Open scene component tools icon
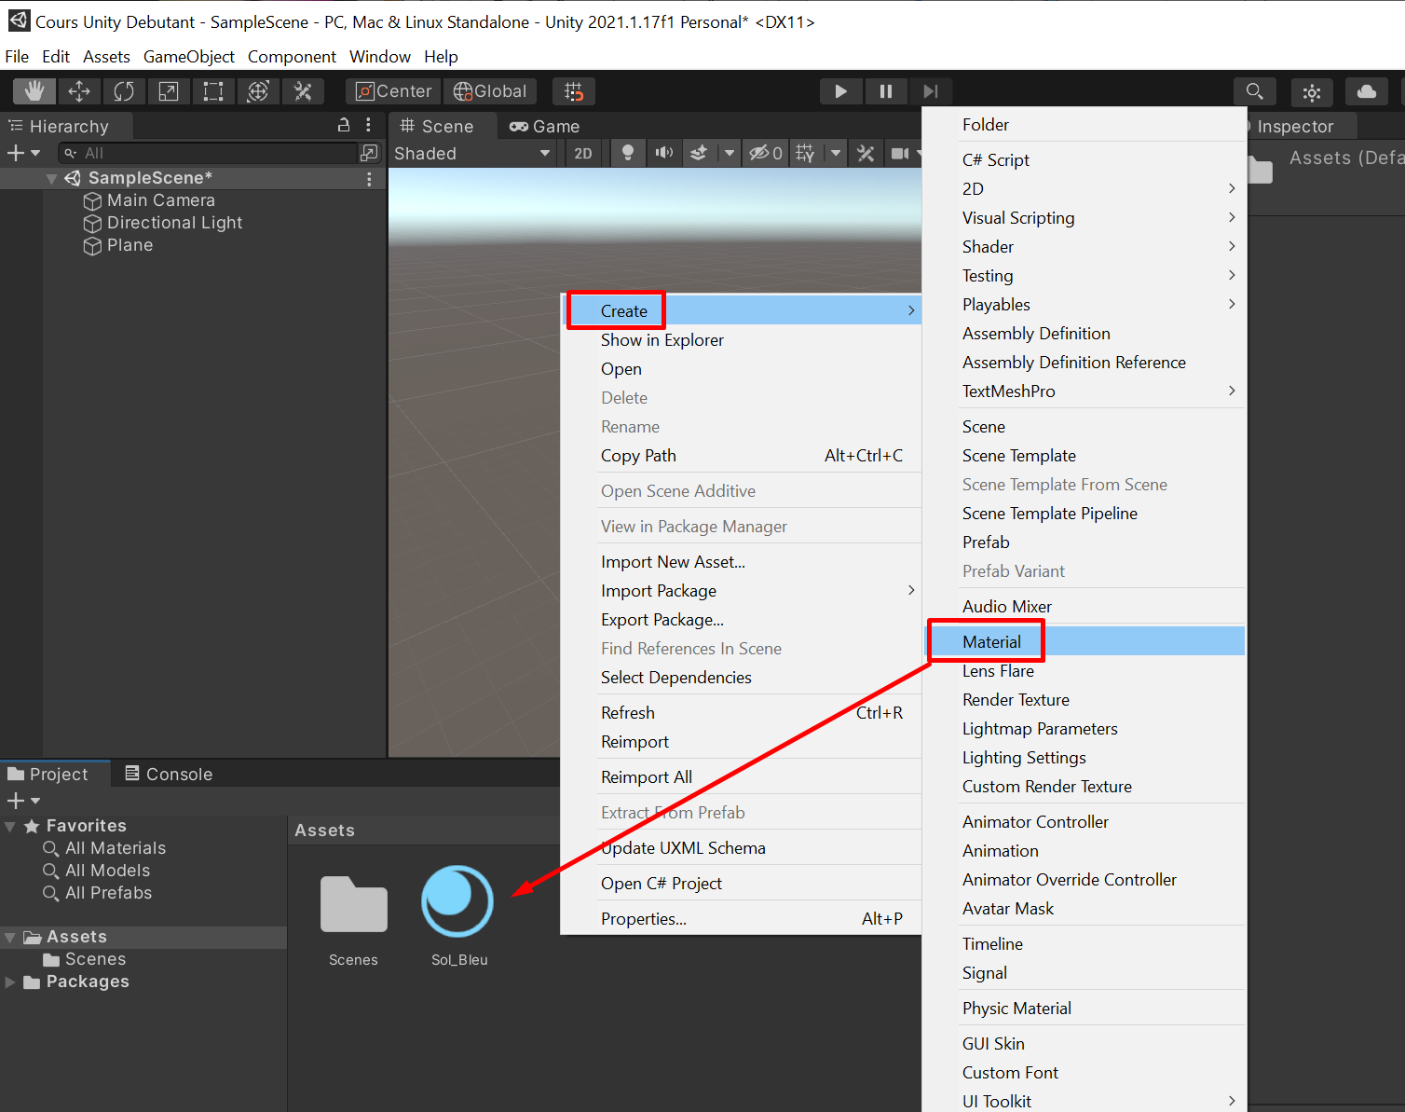Viewport: 1405px width, 1112px height. coord(866,153)
